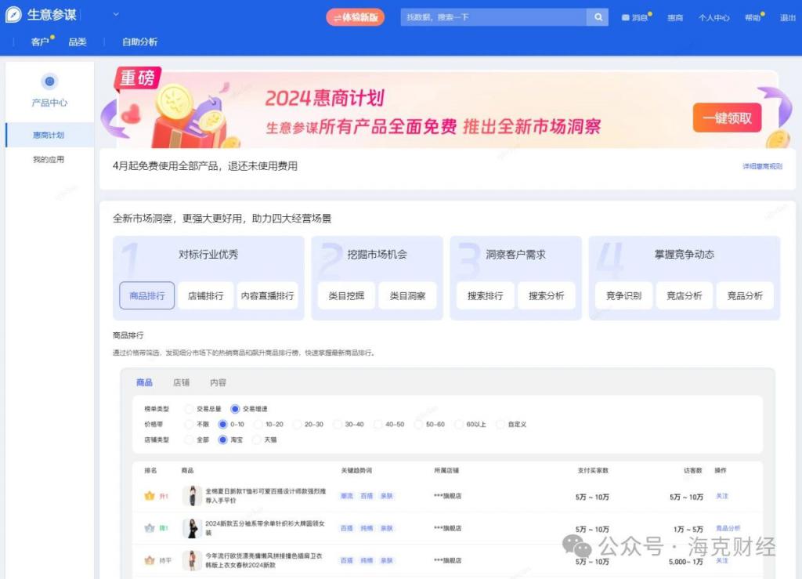Select the 交易总量 radio option
Screen dimensions: 802x579
point(190,409)
